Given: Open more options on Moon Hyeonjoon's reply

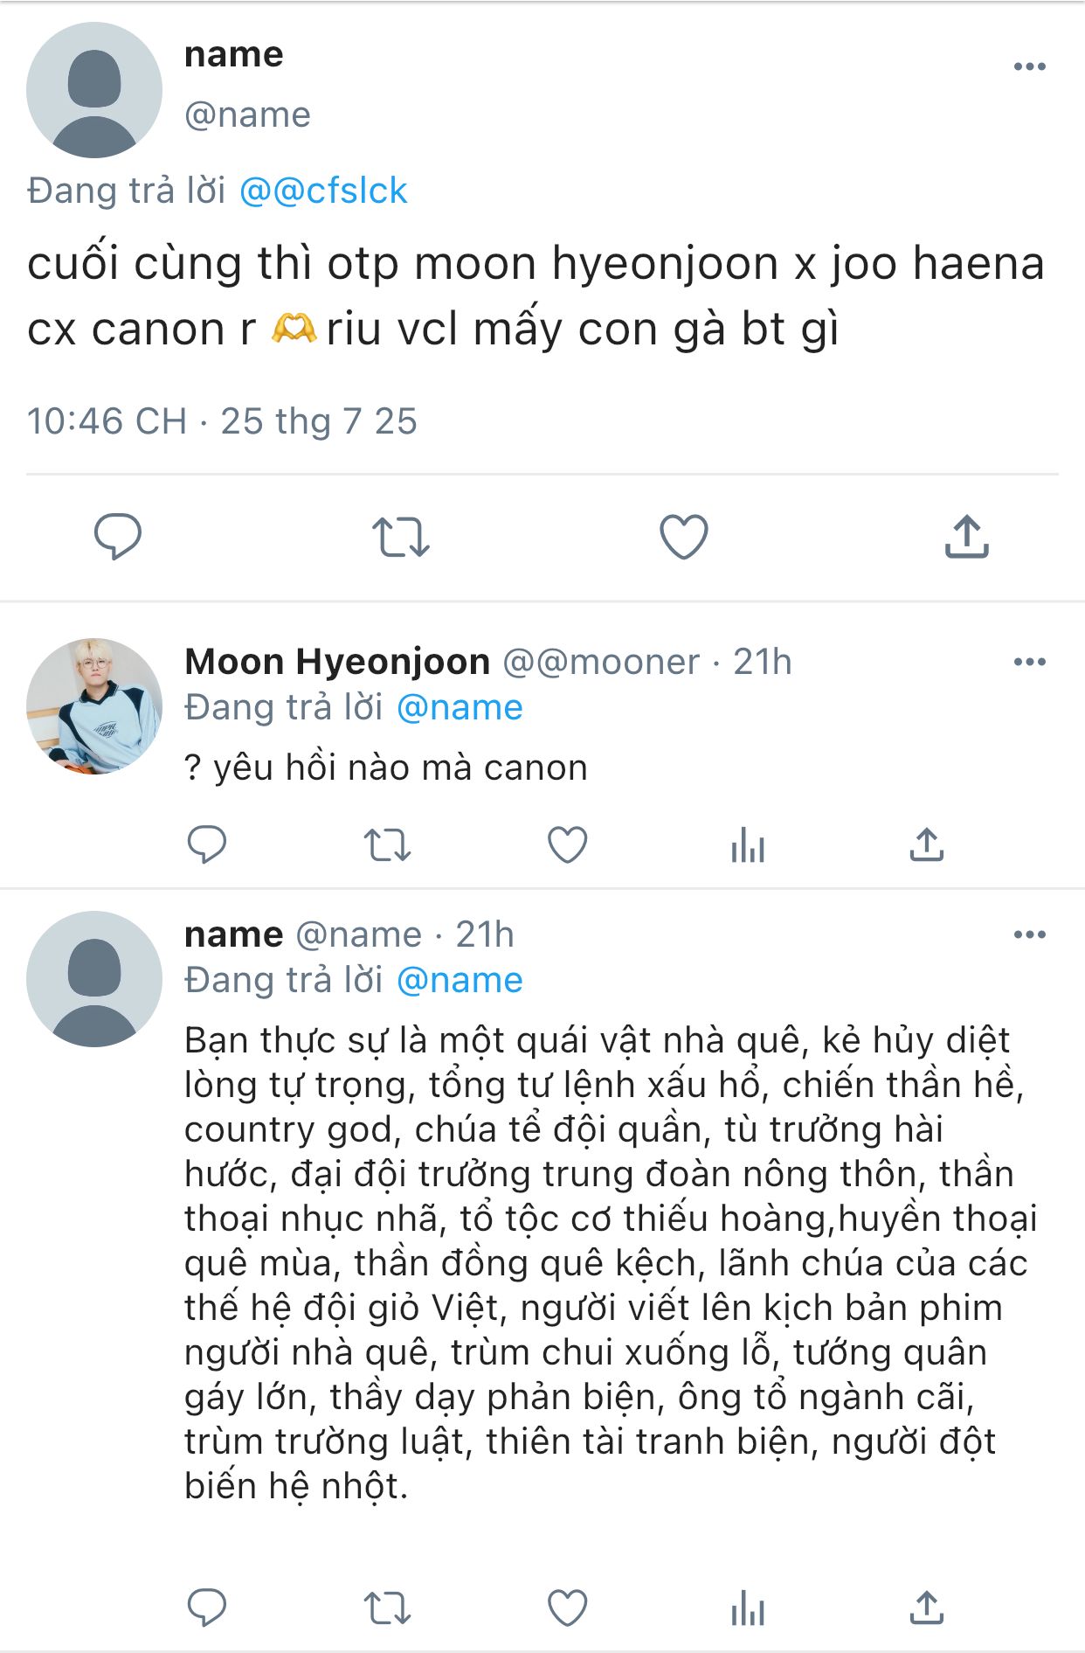Looking at the screenshot, I should [x=1029, y=662].
